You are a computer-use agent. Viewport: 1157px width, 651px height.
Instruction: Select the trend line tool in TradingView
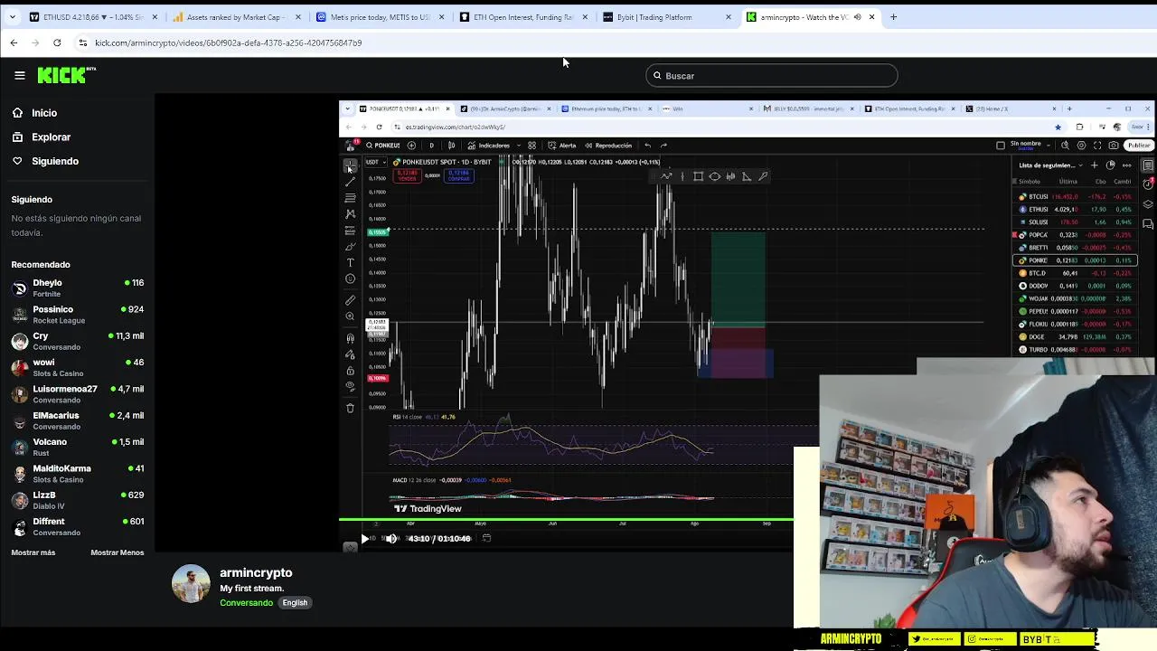click(x=351, y=182)
